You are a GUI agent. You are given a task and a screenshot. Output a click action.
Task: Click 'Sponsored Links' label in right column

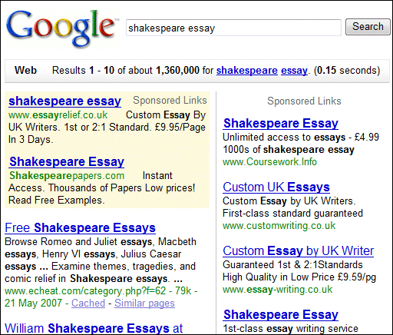pos(304,101)
